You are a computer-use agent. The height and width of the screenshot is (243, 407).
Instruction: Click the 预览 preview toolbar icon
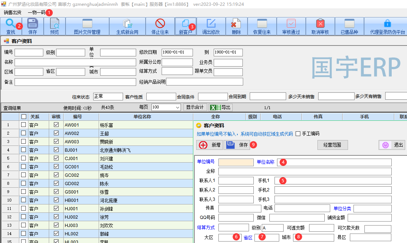pyautogui.click(x=54, y=26)
